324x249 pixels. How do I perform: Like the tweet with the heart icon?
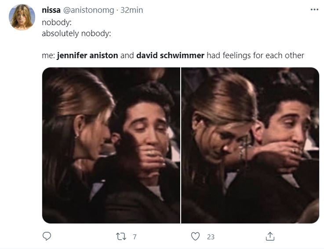195,236
